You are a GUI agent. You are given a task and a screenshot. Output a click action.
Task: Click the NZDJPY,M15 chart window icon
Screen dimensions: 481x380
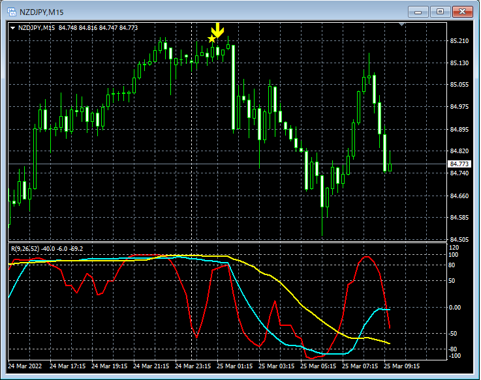12,12
